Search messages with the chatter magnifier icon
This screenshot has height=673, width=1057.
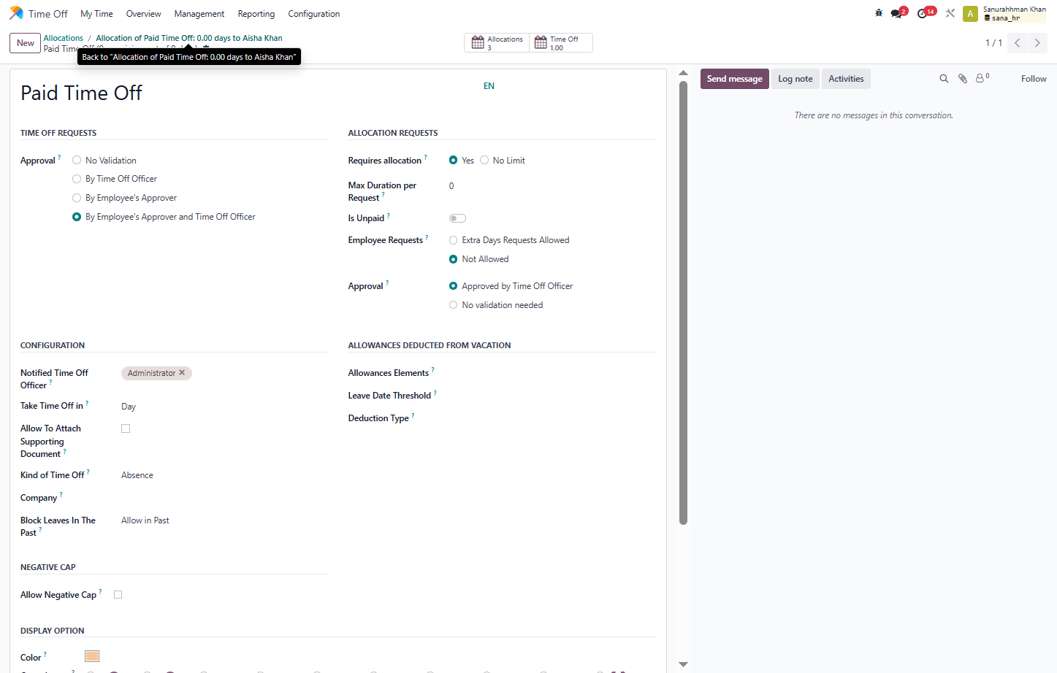tap(944, 79)
